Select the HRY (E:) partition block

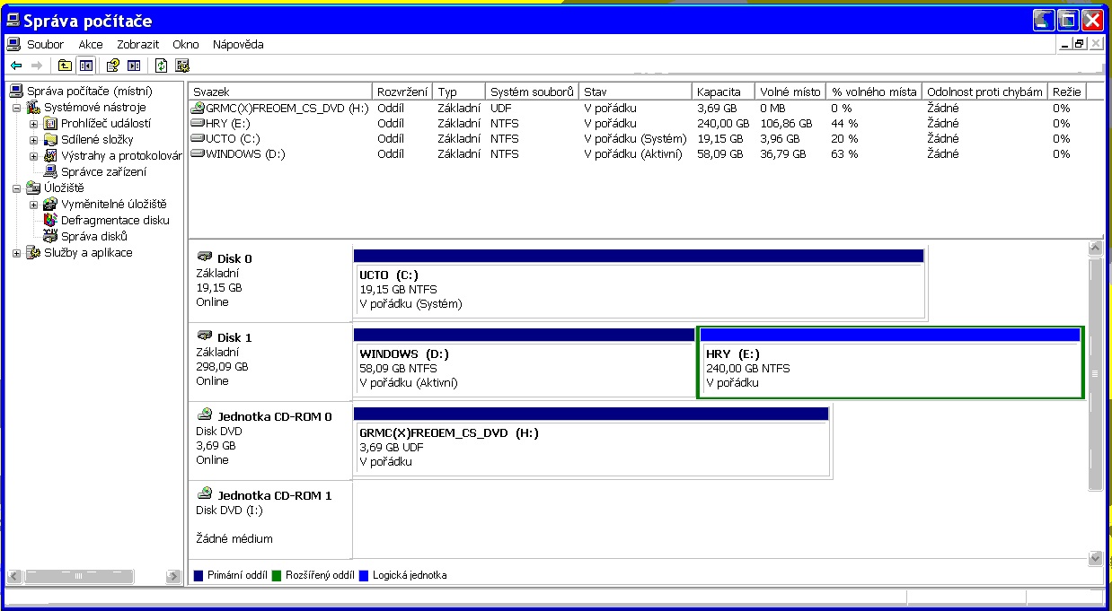point(891,369)
